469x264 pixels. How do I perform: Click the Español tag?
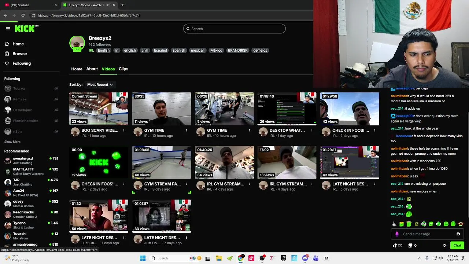160,51
